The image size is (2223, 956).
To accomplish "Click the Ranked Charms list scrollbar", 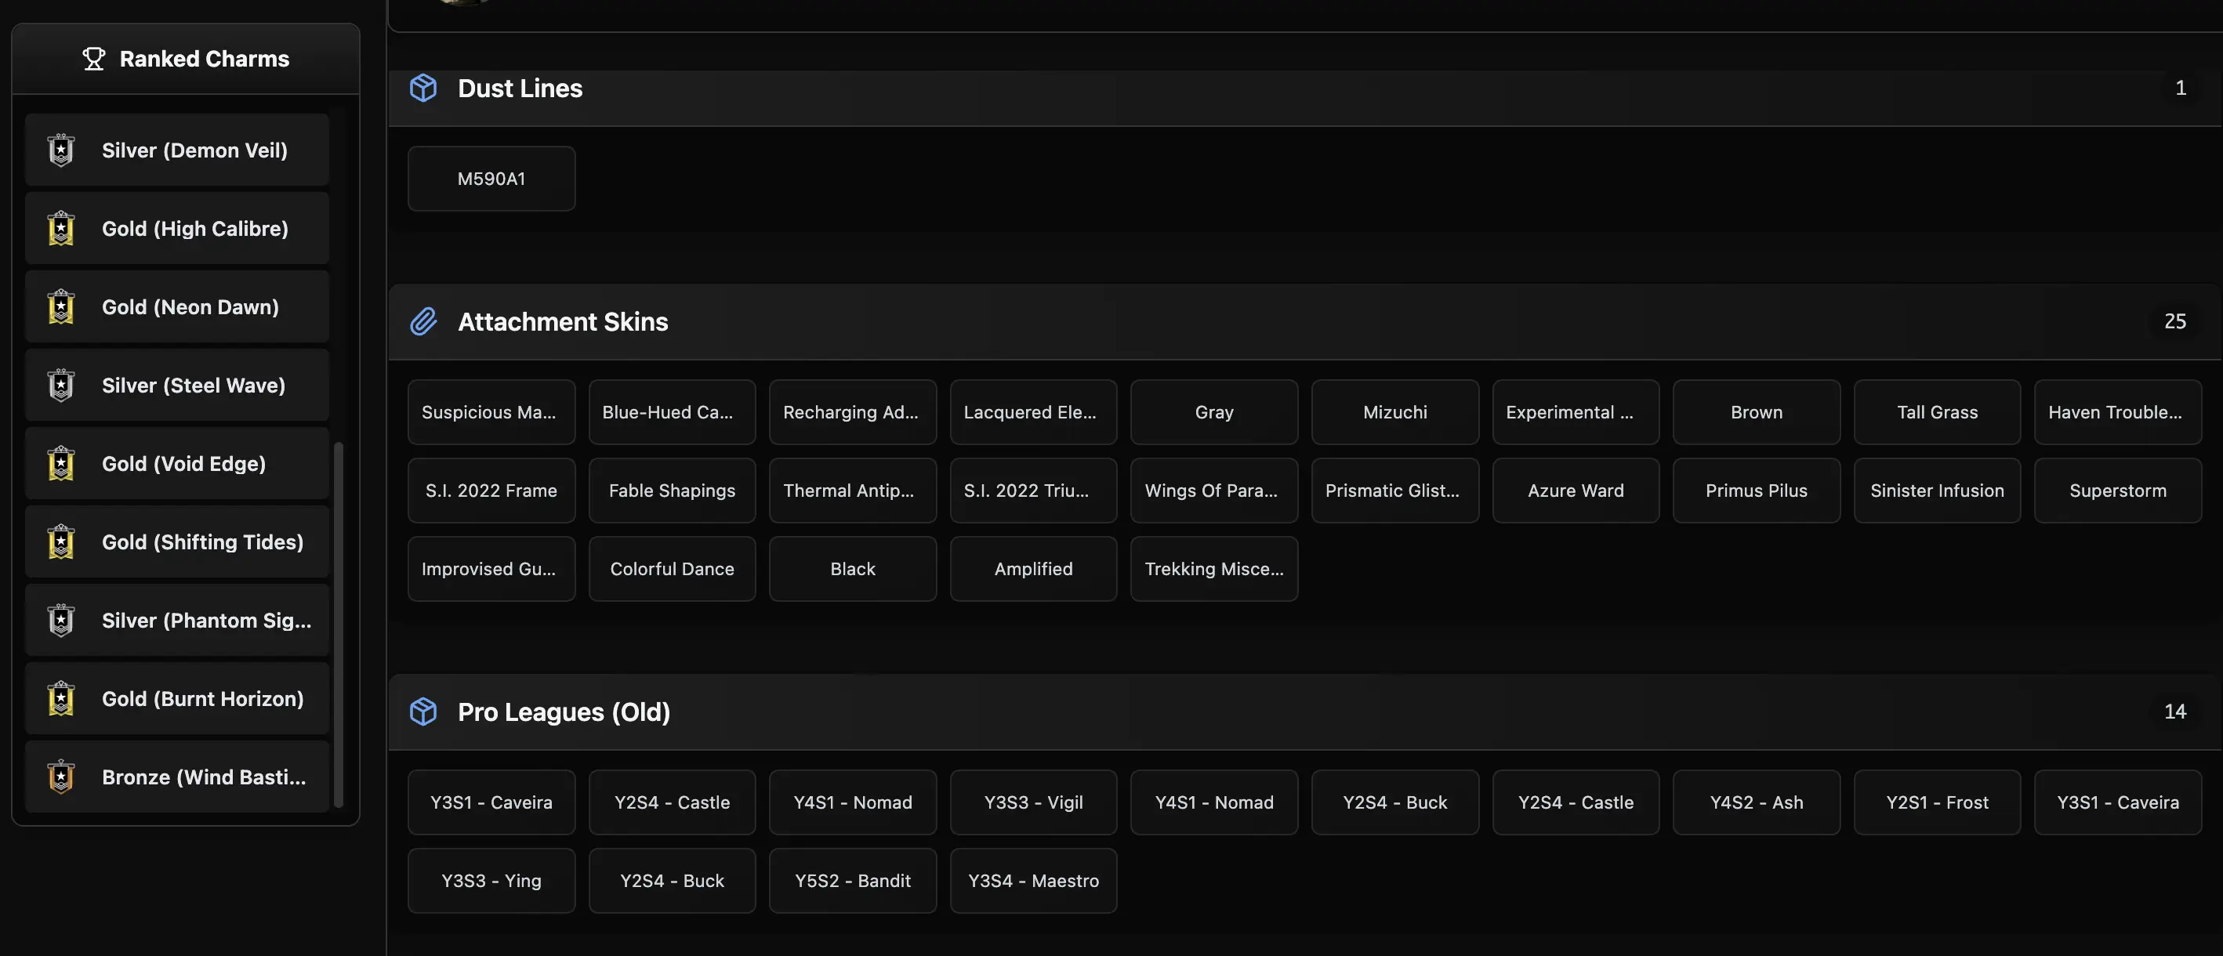I will [x=339, y=624].
